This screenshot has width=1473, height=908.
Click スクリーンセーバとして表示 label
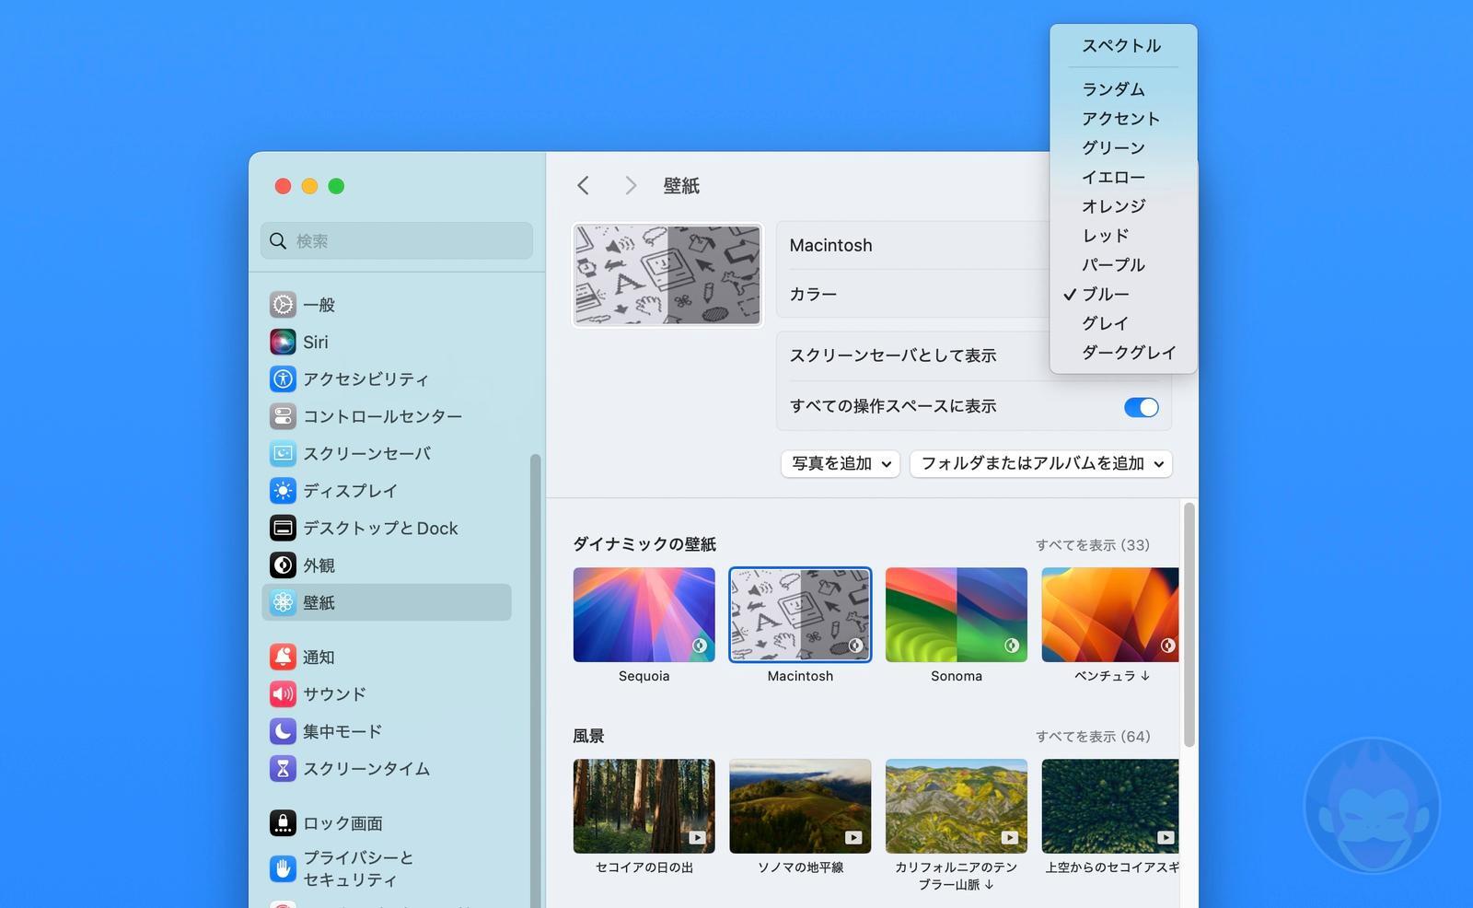coord(893,355)
